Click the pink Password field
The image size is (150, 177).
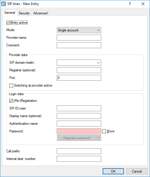coord(79,131)
